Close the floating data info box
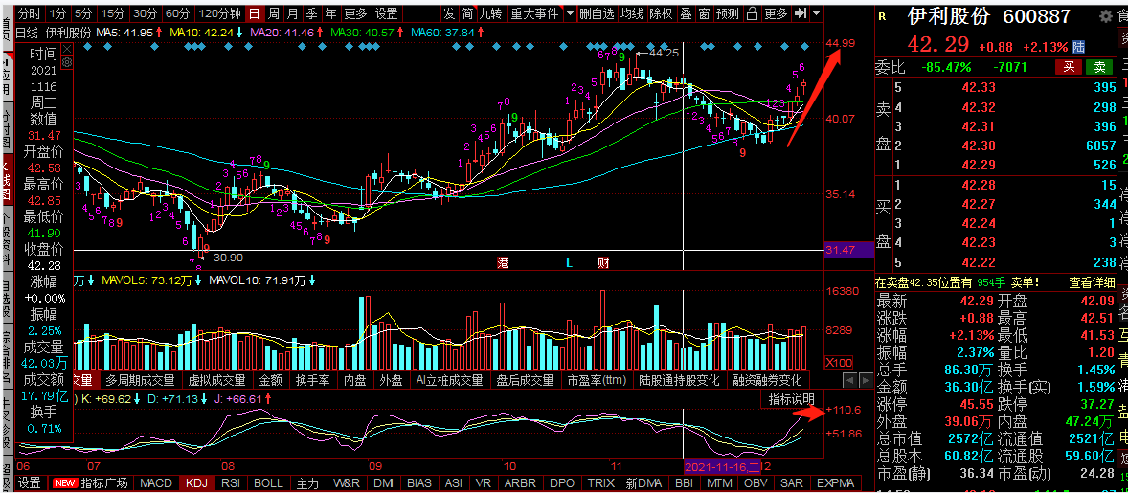This screenshot has height=493, width=1128. point(67,49)
